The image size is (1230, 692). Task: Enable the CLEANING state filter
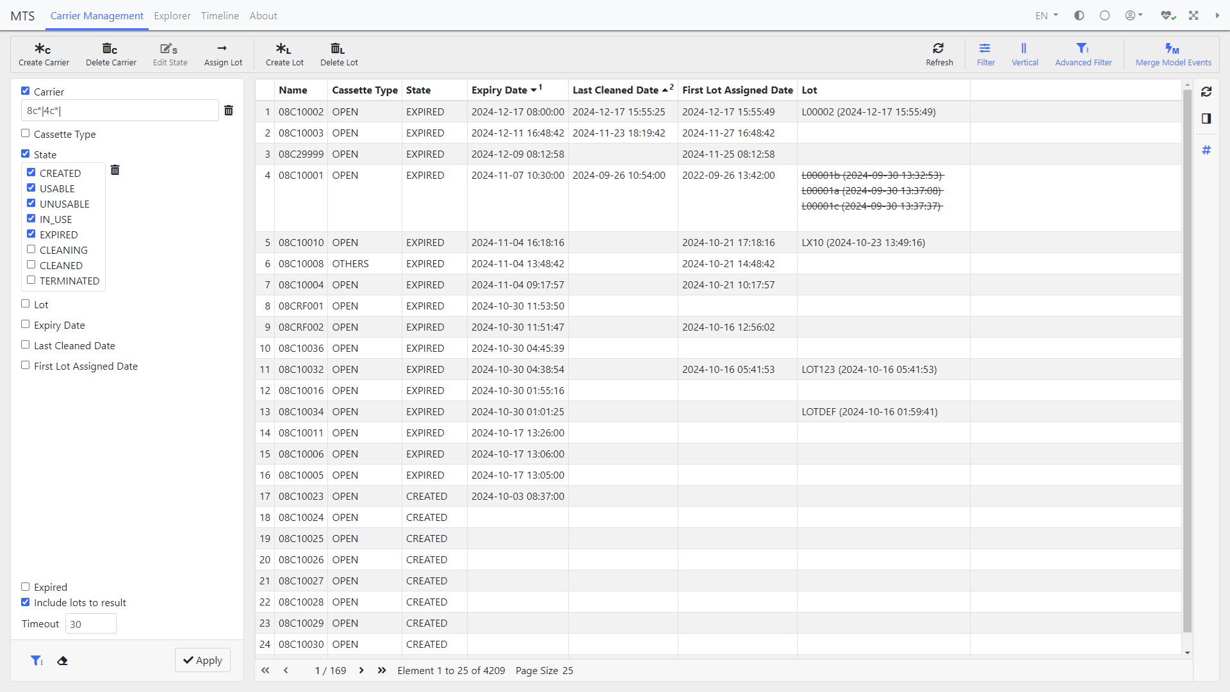tap(30, 249)
